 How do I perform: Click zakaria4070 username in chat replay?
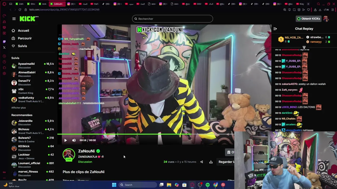tap(290, 84)
